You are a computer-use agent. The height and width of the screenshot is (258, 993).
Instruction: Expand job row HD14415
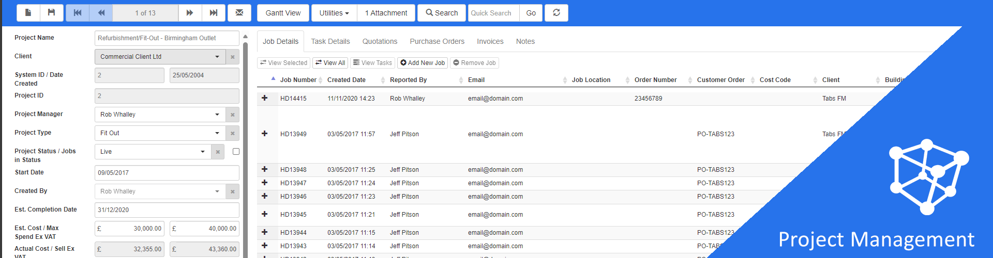(x=265, y=98)
